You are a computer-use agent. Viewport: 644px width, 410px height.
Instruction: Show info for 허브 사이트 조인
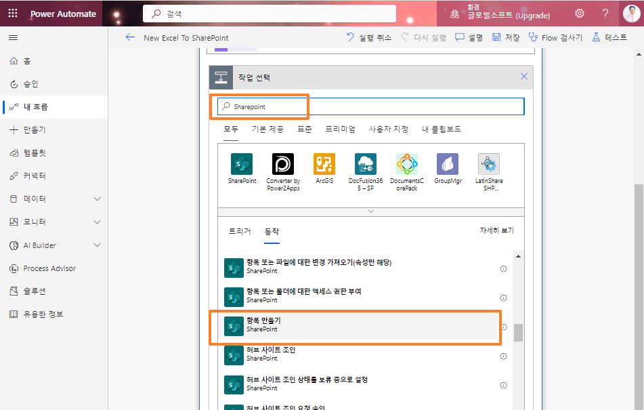click(504, 356)
